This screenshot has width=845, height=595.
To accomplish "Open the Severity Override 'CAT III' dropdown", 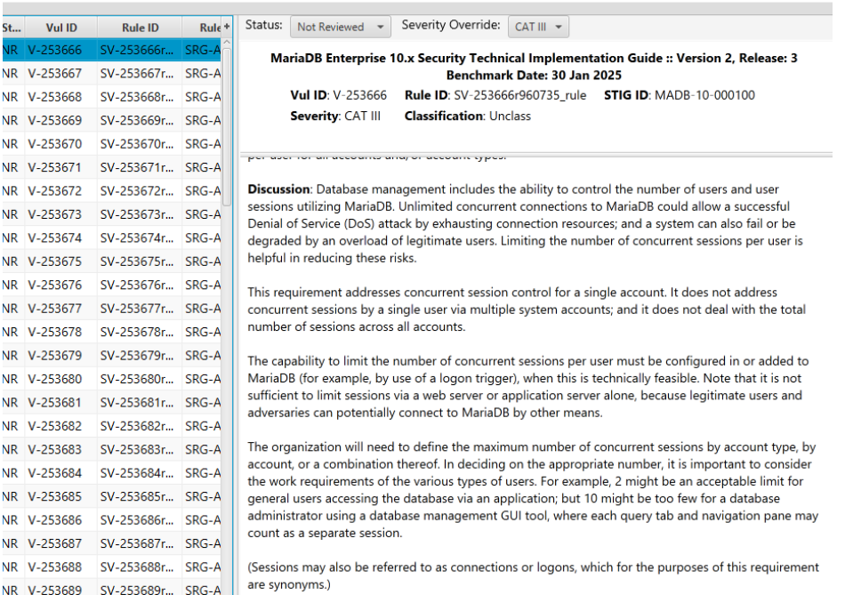I will (539, 27).
